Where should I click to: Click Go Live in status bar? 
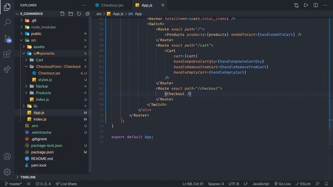(282, 183)
